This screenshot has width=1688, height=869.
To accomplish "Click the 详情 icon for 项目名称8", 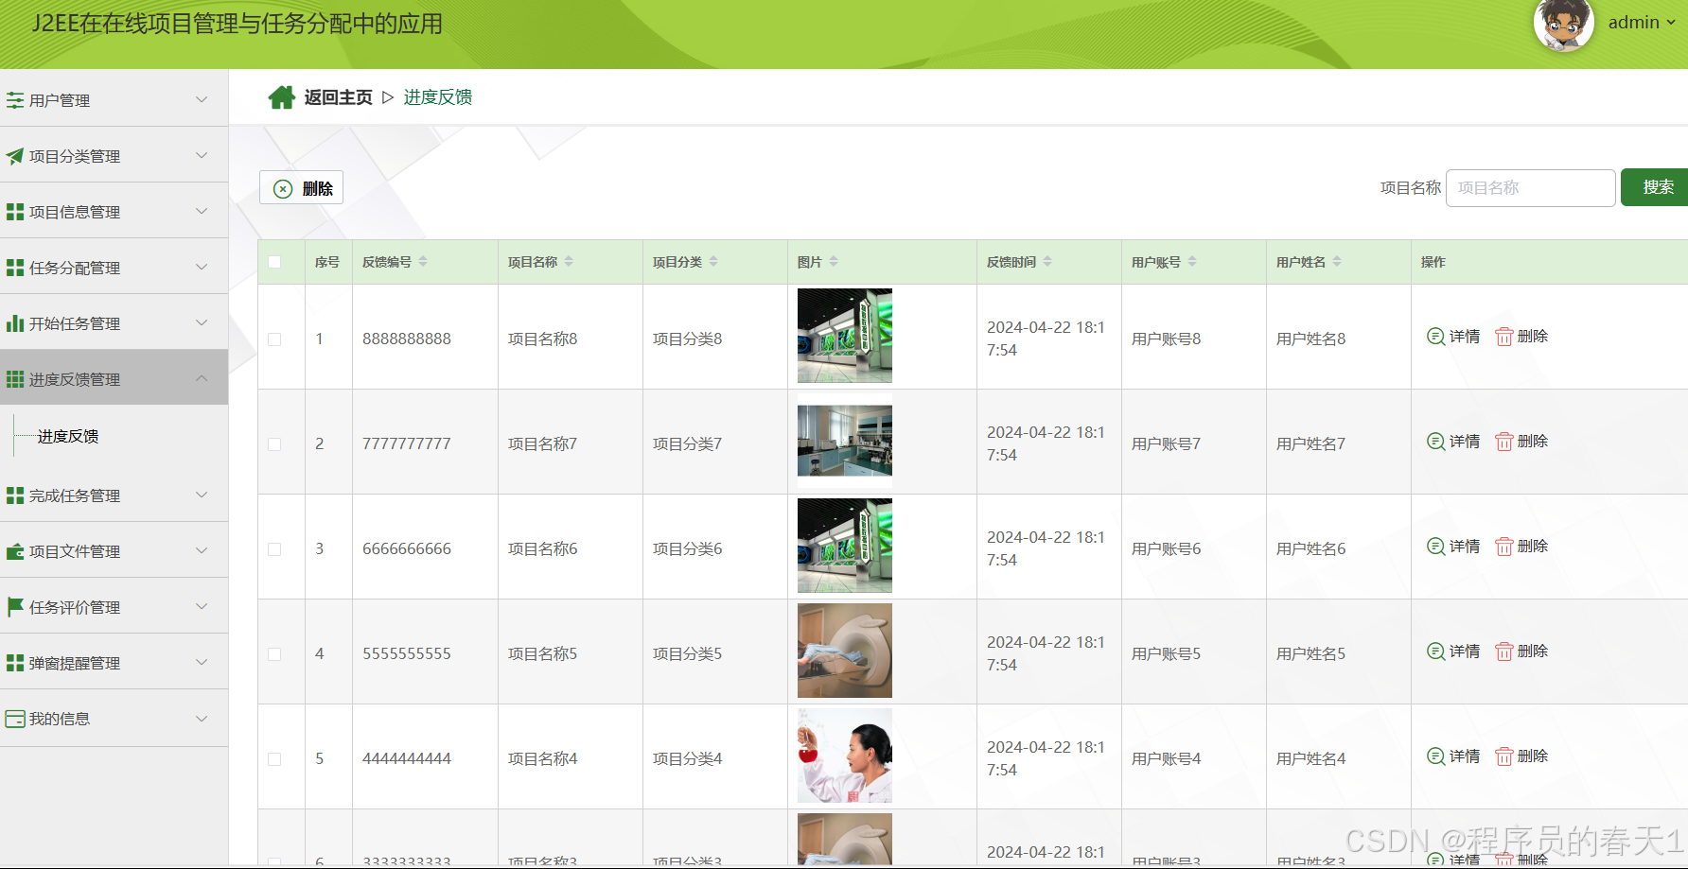I will 1435,337.
